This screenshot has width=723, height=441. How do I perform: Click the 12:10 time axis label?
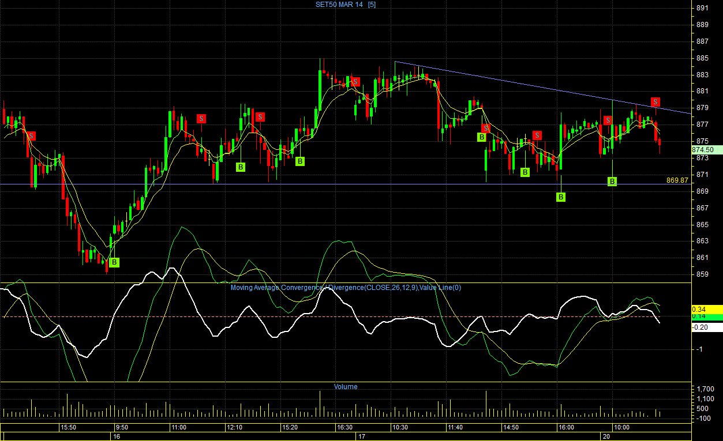click(234, 428)
